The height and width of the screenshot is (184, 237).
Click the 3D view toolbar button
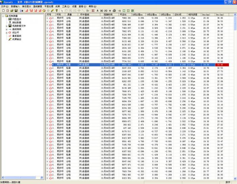(x=102, y=10)
